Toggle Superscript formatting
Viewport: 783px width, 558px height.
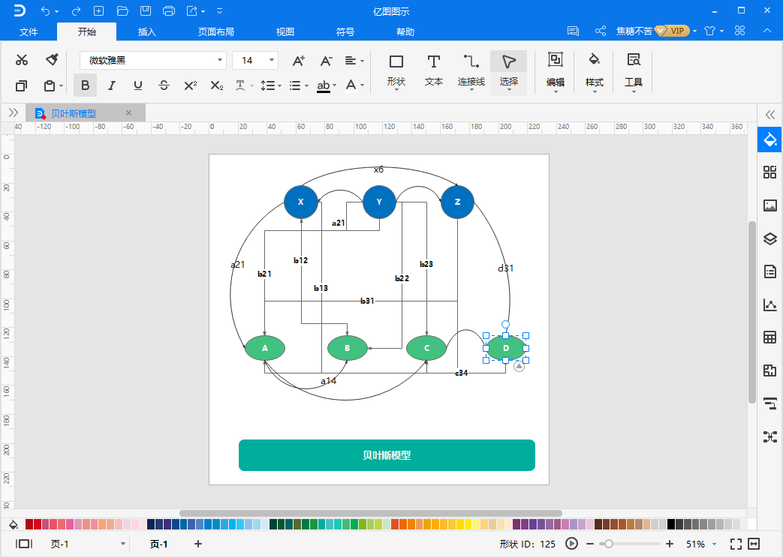point(190,85)
